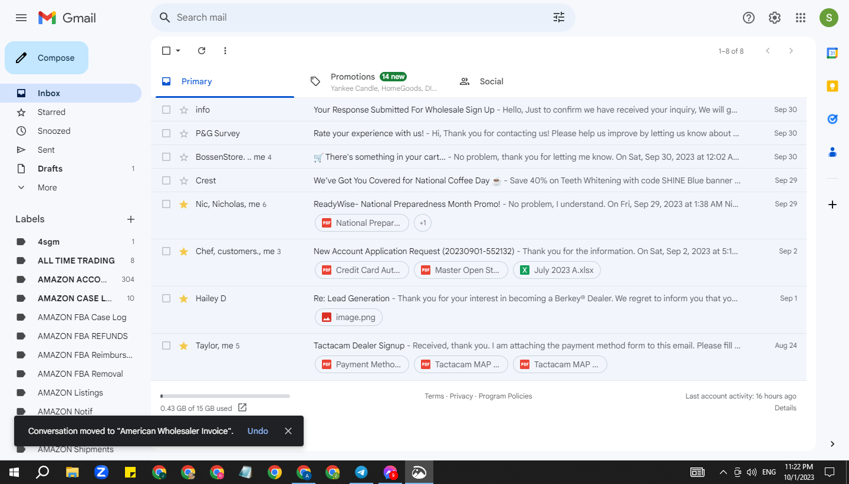Screen dimensions: 849x484
Task: Click the Search mail field
Action: [x=363, y=18]
